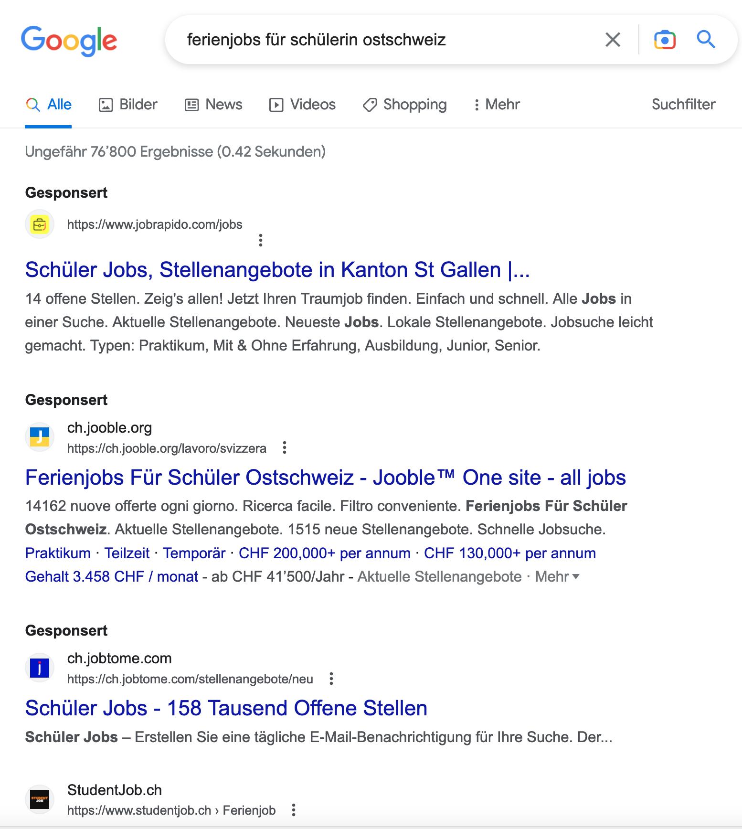Click the ch.jooble.org site name
The image size is (742, 829).
coord(109,427)
